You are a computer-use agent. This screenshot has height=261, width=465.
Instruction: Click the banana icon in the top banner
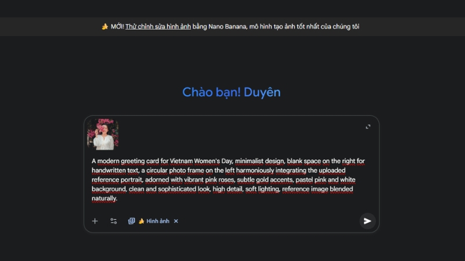tap(105, 27)
